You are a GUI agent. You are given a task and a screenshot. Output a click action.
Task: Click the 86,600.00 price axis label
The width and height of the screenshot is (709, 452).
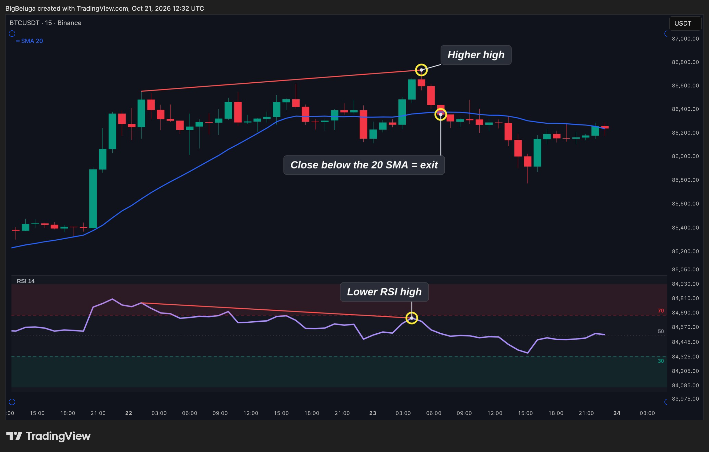[685, 86]
